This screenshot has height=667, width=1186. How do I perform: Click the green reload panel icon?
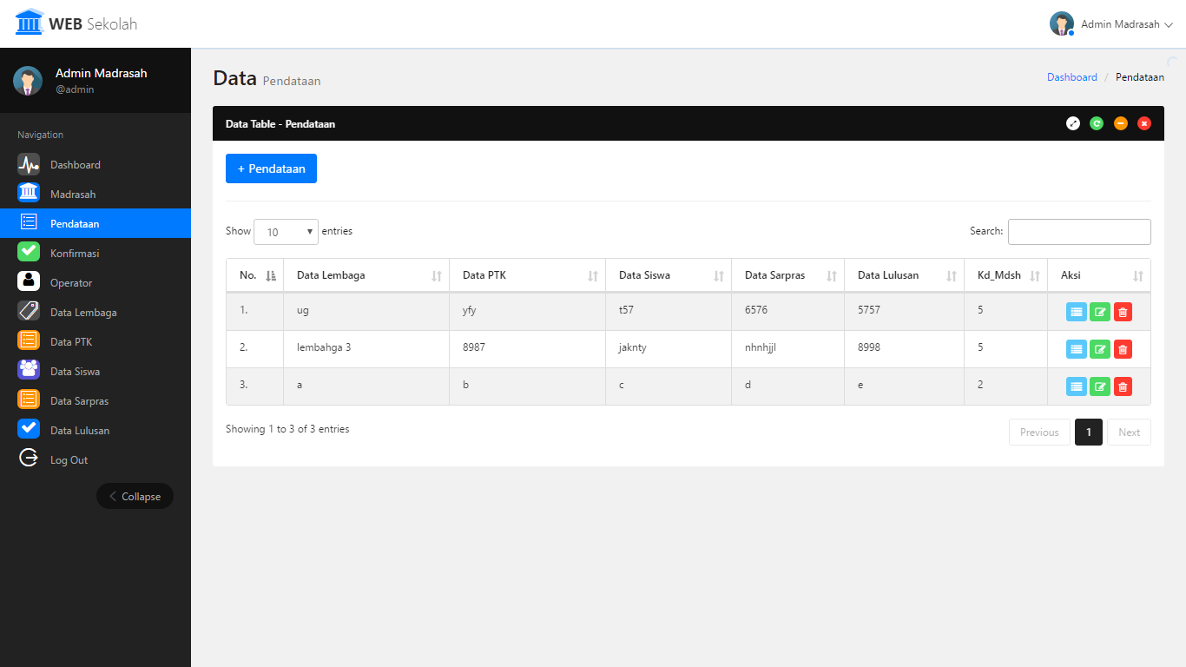point(1097,123)
